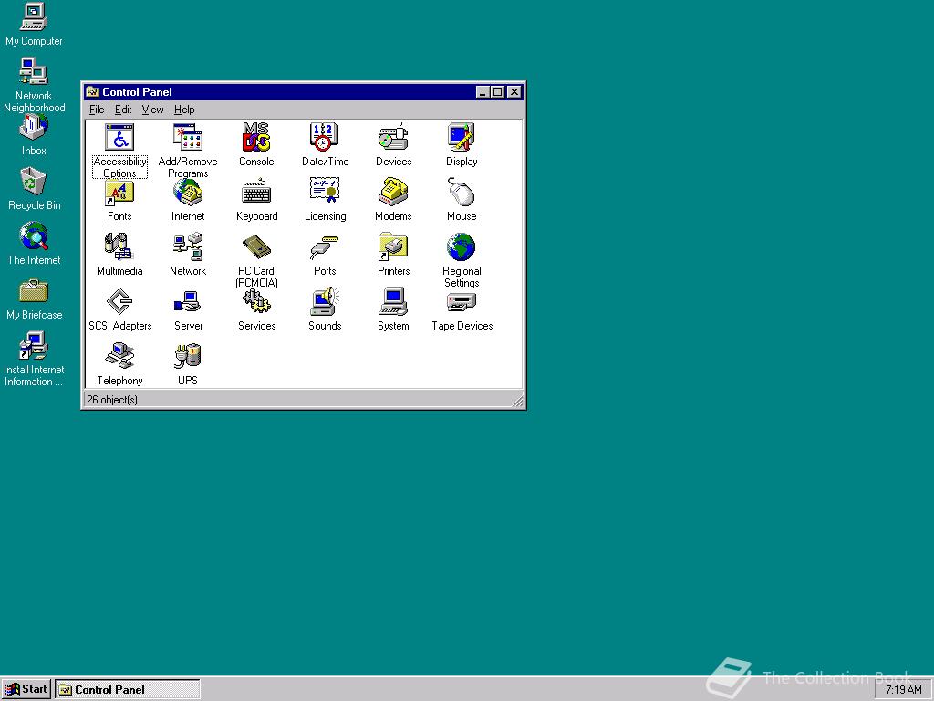Screen dimensions: 934x701
Task: Select The Internet desktop icon
Action: coord(34,244)
